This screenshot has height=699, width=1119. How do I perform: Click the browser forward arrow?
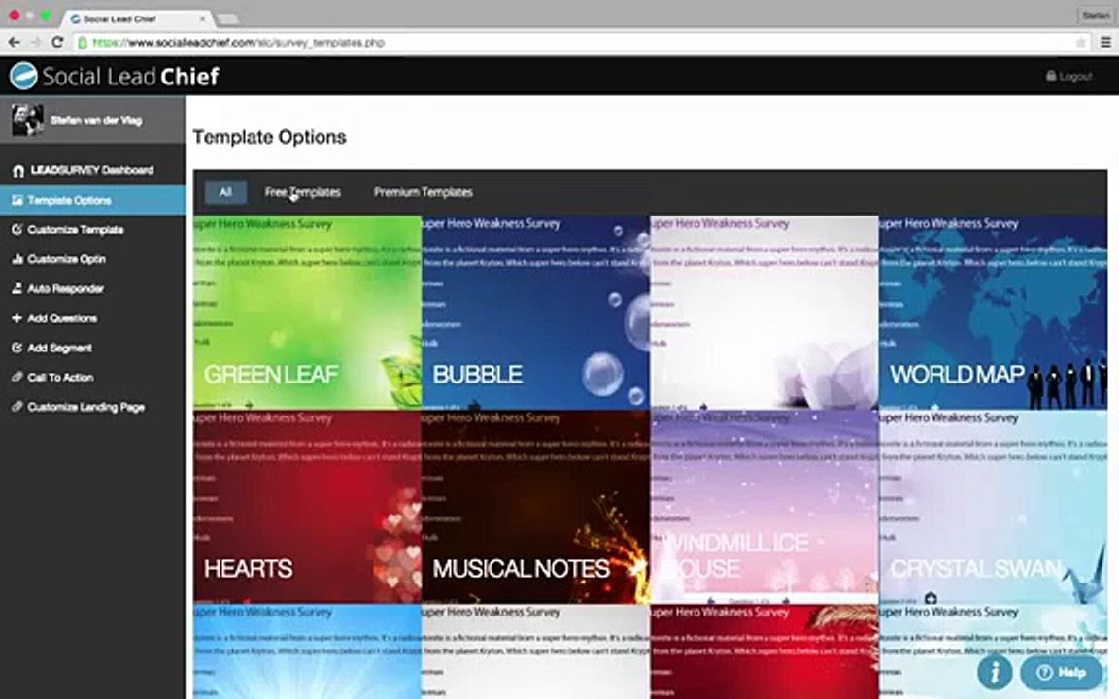(36, 42)
